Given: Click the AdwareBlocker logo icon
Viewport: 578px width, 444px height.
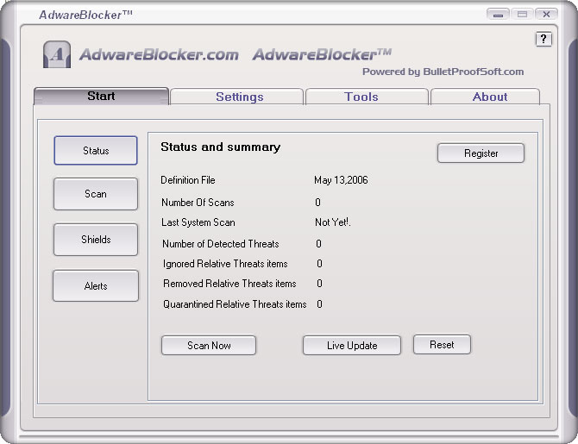Looking at the screenshot, I should (x=57, y=54).
